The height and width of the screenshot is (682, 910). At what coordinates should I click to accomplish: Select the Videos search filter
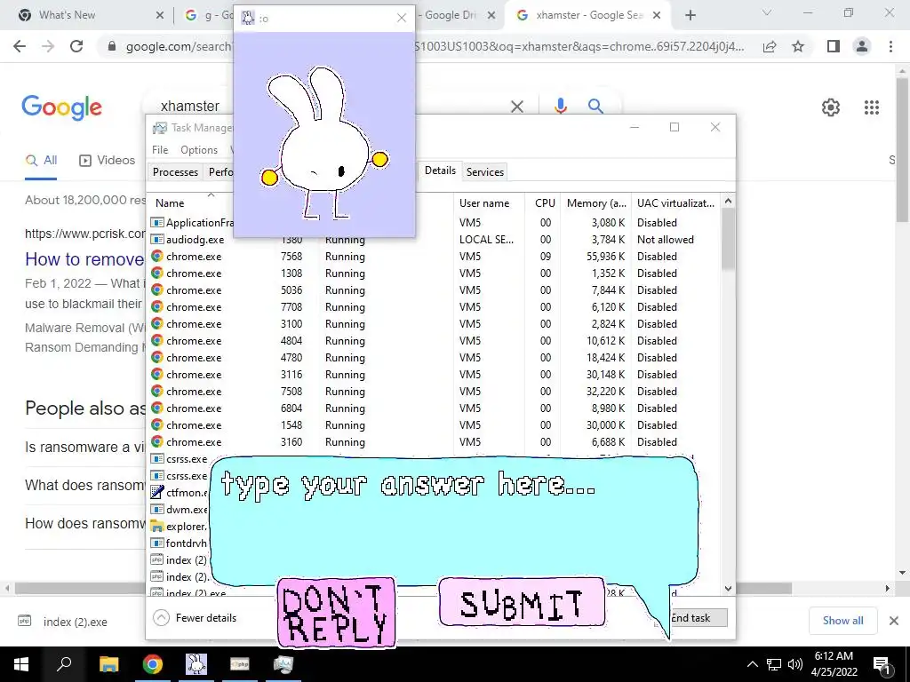click(x=108, y=160)
